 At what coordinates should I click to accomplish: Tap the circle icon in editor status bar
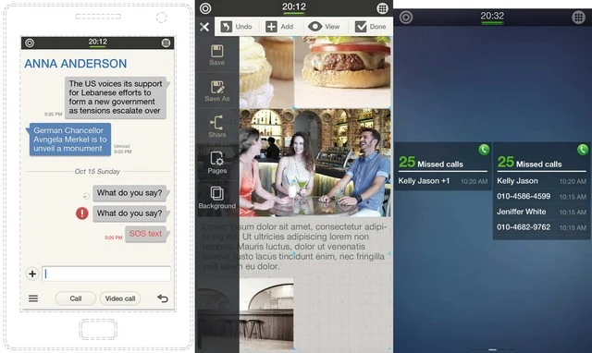click(205, 8)
